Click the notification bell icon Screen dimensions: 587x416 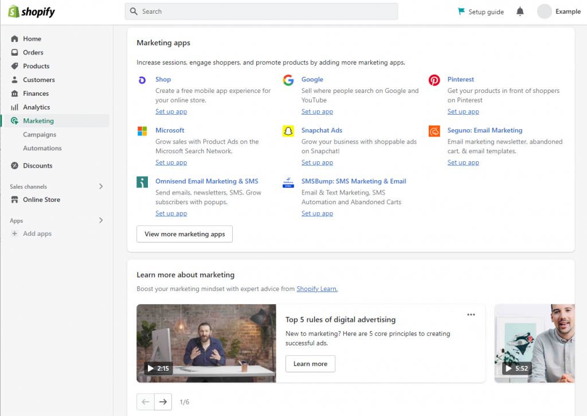(520, 11)
